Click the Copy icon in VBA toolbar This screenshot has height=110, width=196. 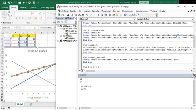tap(76, 15)
